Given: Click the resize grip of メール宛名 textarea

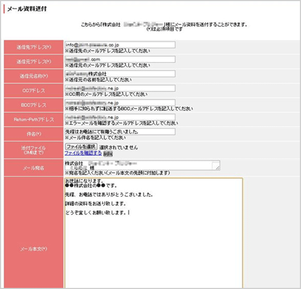Looking at the screenshot, I should tap(218, 168).
